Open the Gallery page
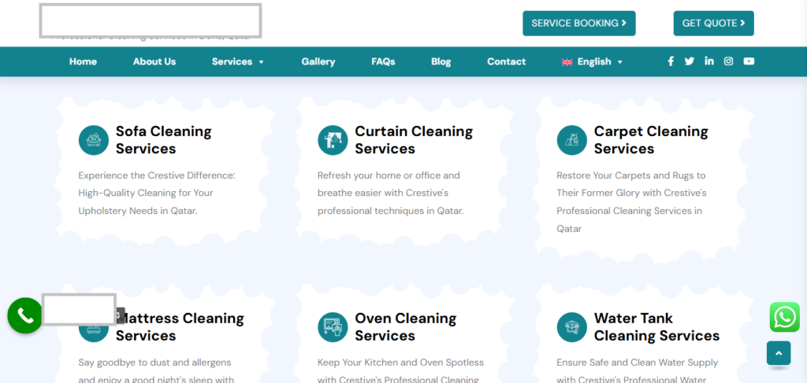Screen dimensions: 807x383 (318, 61)
